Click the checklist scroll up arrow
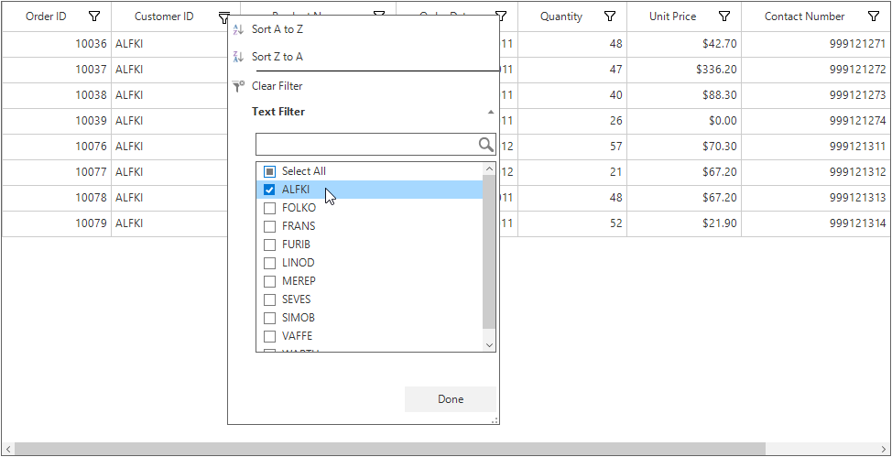 click(x=489, y=169)
